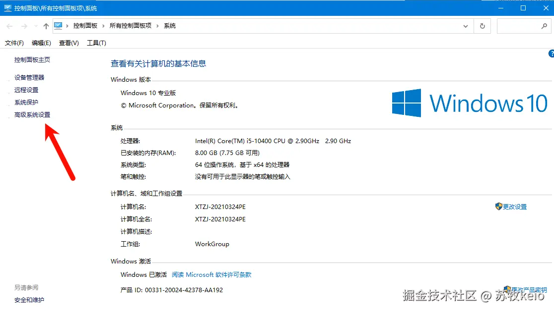Select Windows 已激活 status text
The height and width of the screenshot is (312, 554).
pyautogui.click(x=143, y=275)
